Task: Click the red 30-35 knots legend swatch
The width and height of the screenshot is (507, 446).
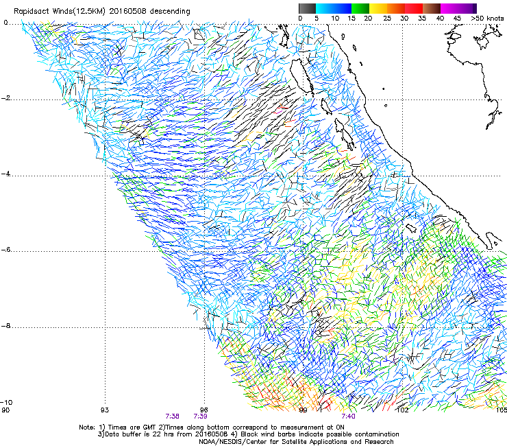Action: click(x=414, y=8)
